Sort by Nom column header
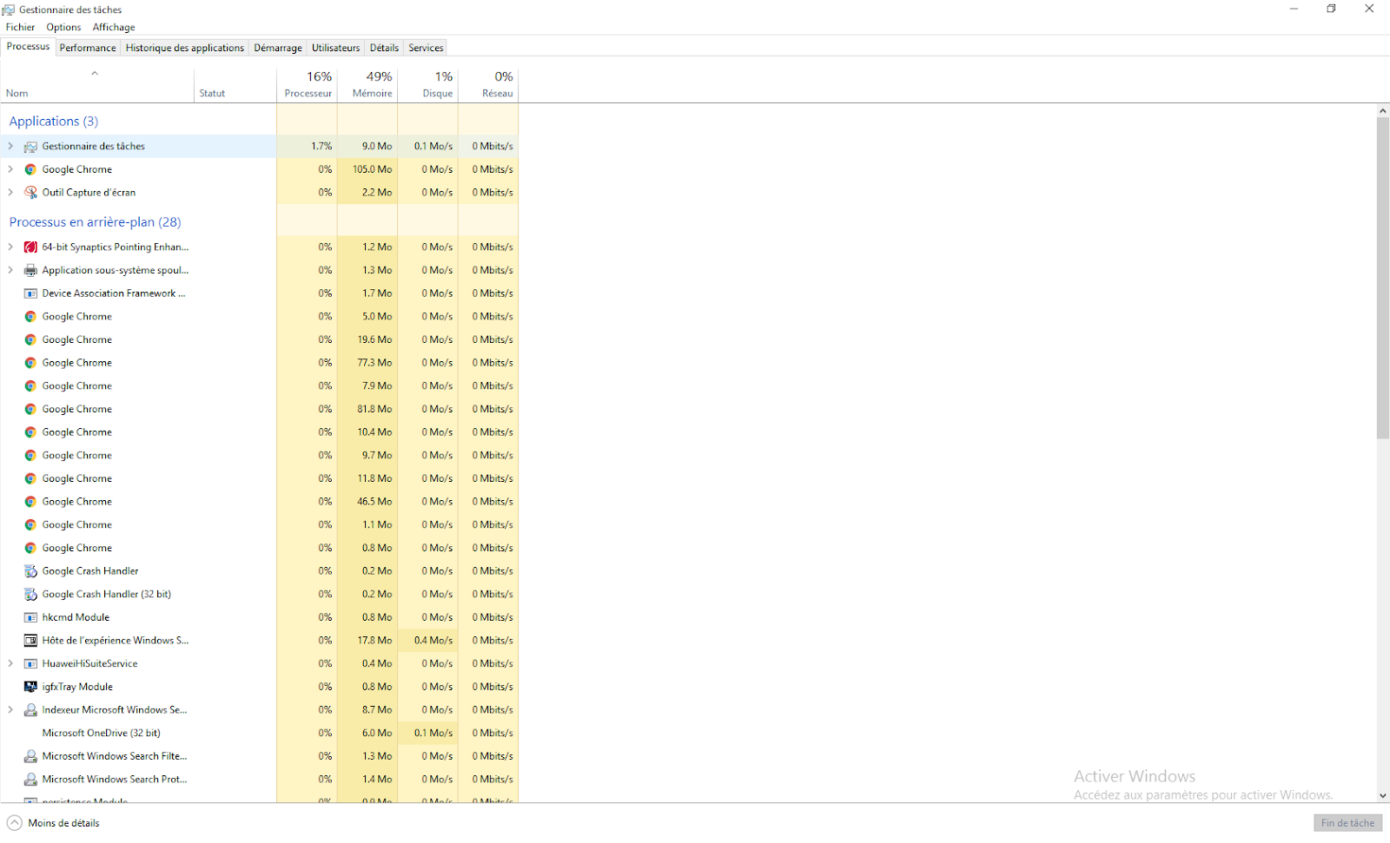The width and height of the screenshot is (1390, 843). tap(97, 85)
